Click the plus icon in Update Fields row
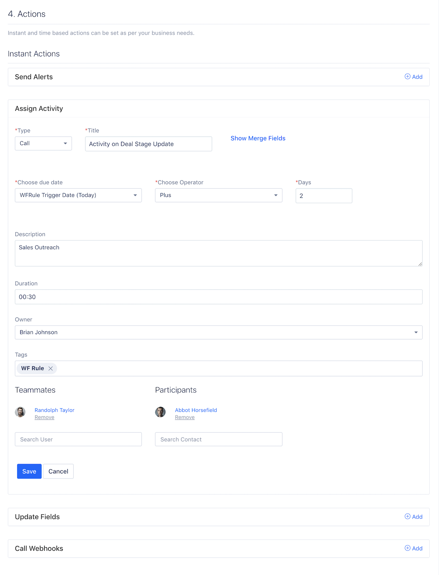The height and width of the screenshot is (575, 439). (408, 516)
